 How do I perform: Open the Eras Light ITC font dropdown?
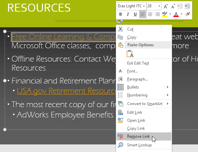144,6
